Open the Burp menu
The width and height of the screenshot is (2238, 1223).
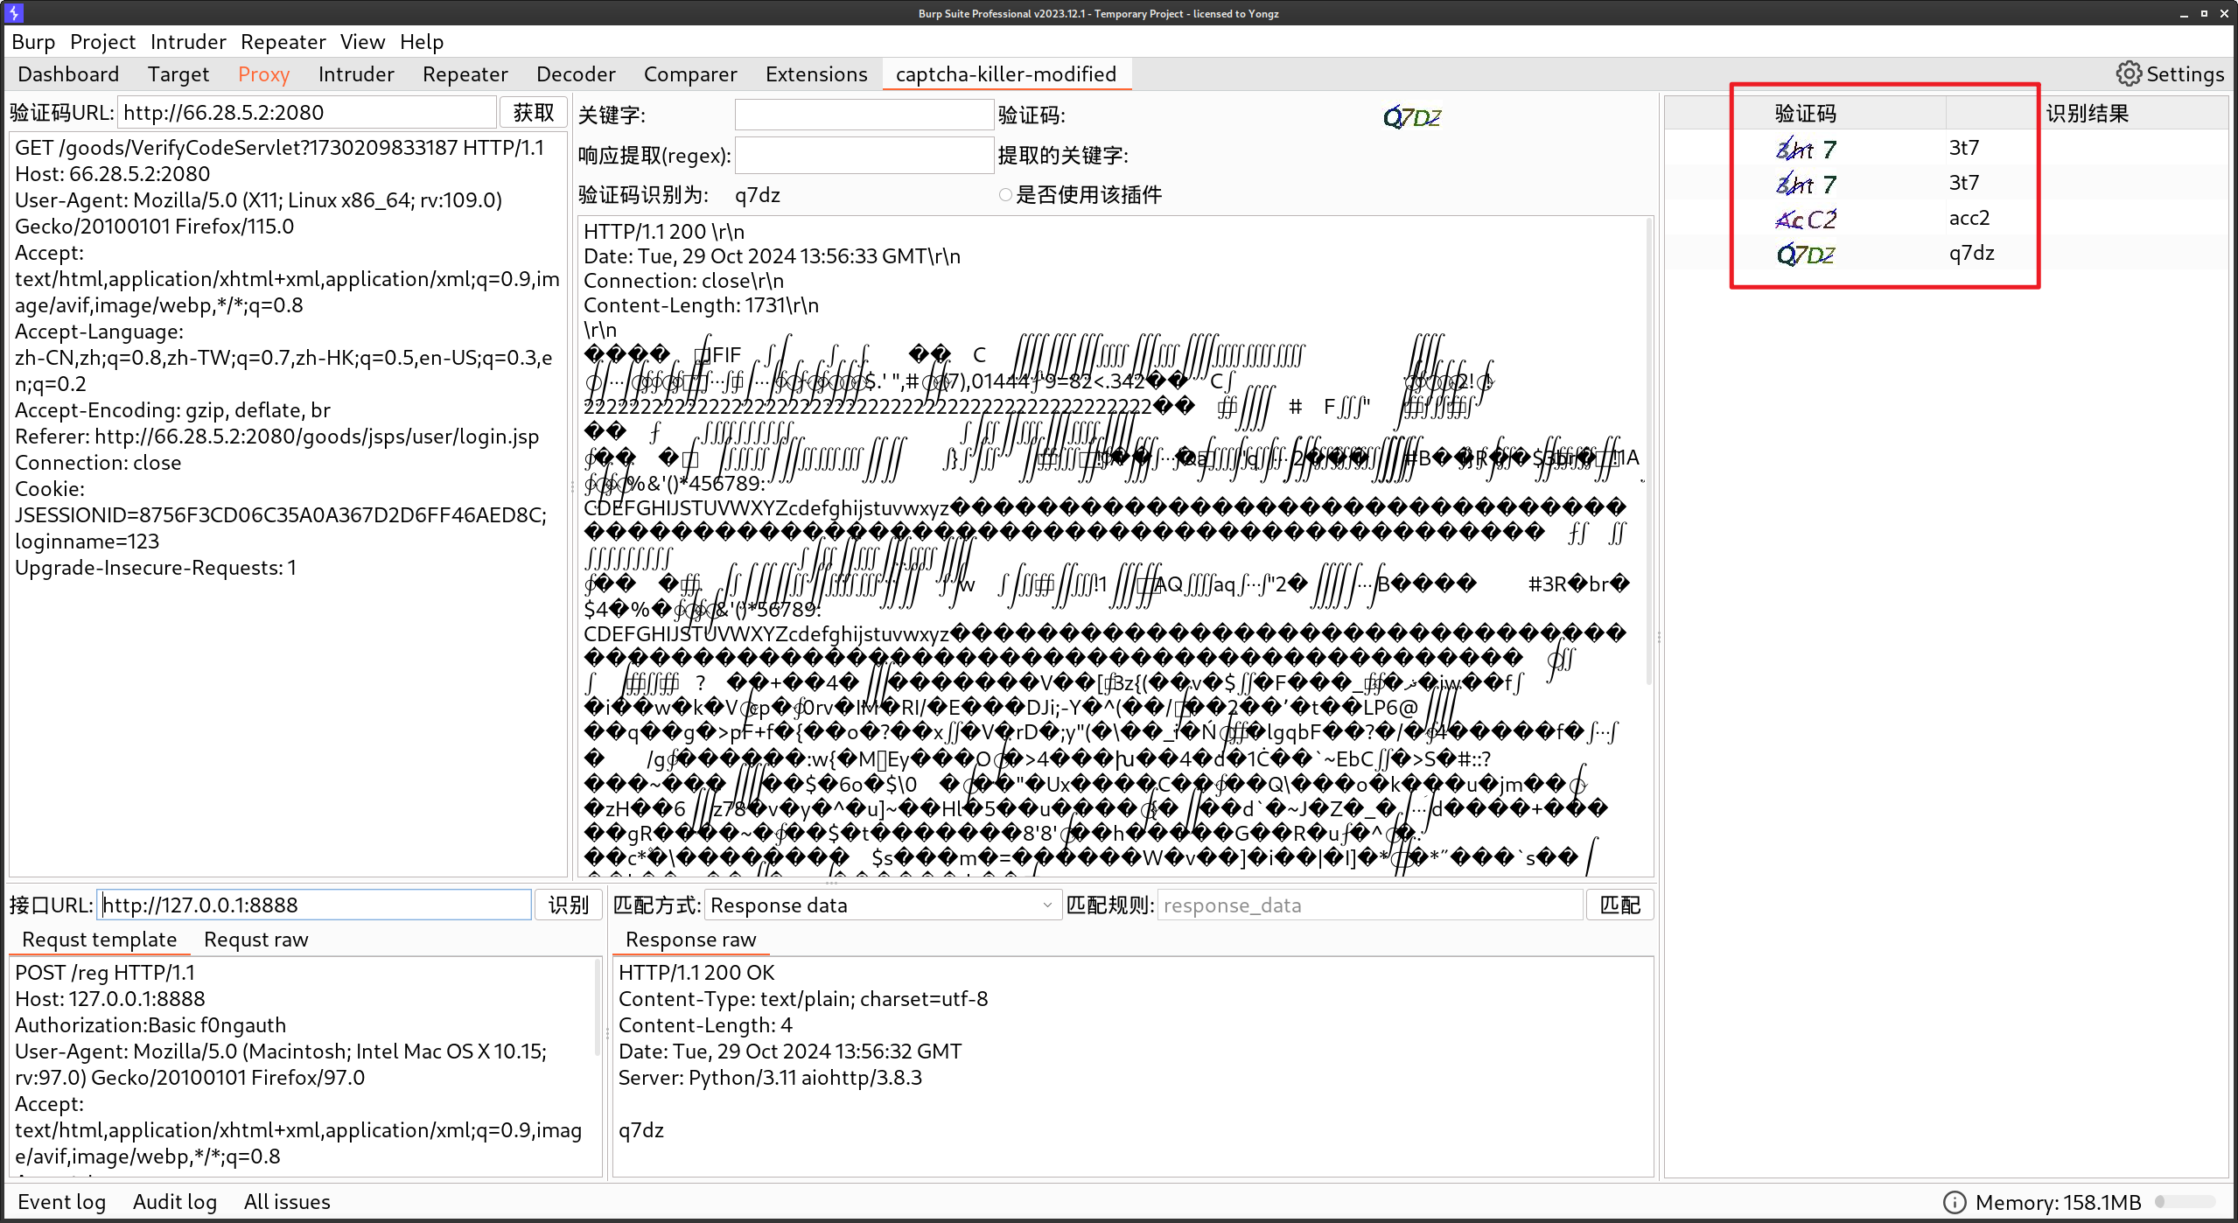33,42
